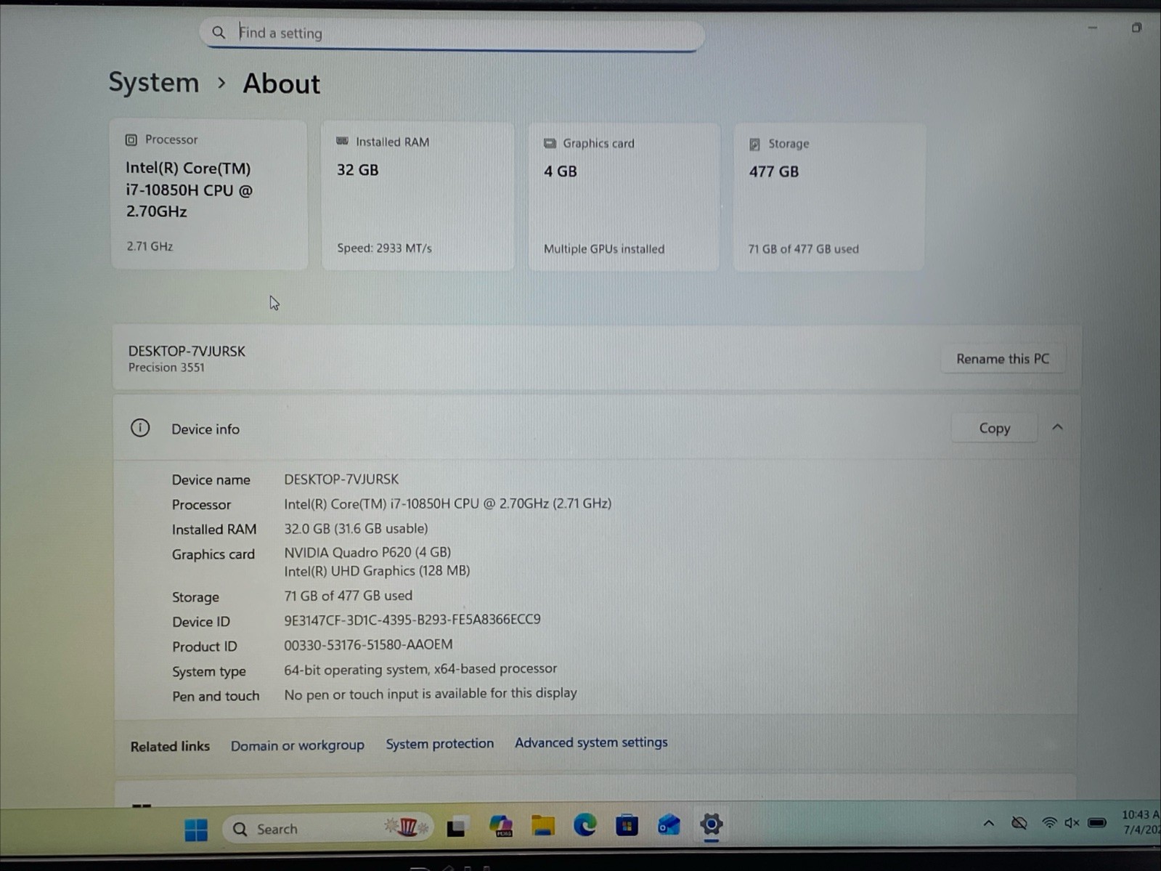Open Advanced system settings link
Screen dimensions: 1161x871
pyautogui.click(x=591, y=742)
